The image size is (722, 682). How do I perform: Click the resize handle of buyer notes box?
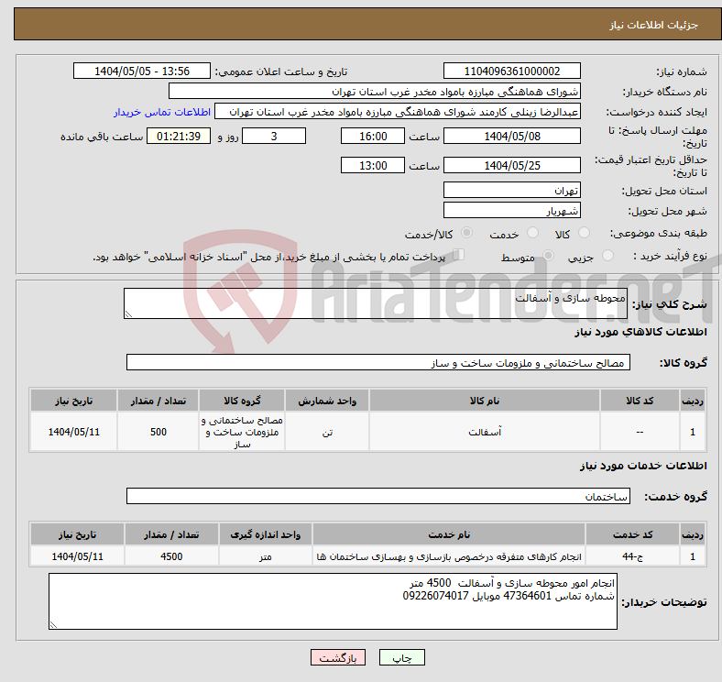point(53,625)
